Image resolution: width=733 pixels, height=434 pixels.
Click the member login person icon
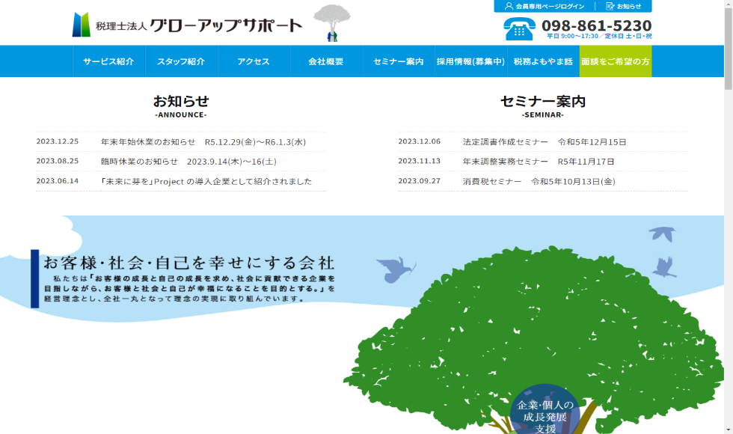(x=509, y=6)
